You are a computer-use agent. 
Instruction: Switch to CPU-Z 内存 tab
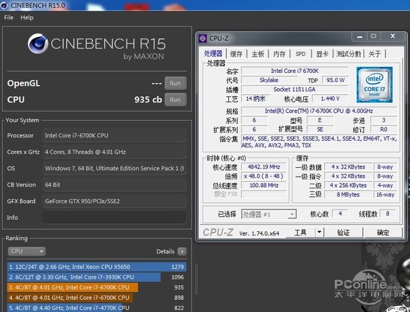coord(279,54)
